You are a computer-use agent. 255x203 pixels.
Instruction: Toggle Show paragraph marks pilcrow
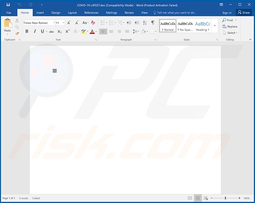click(153, 23)
